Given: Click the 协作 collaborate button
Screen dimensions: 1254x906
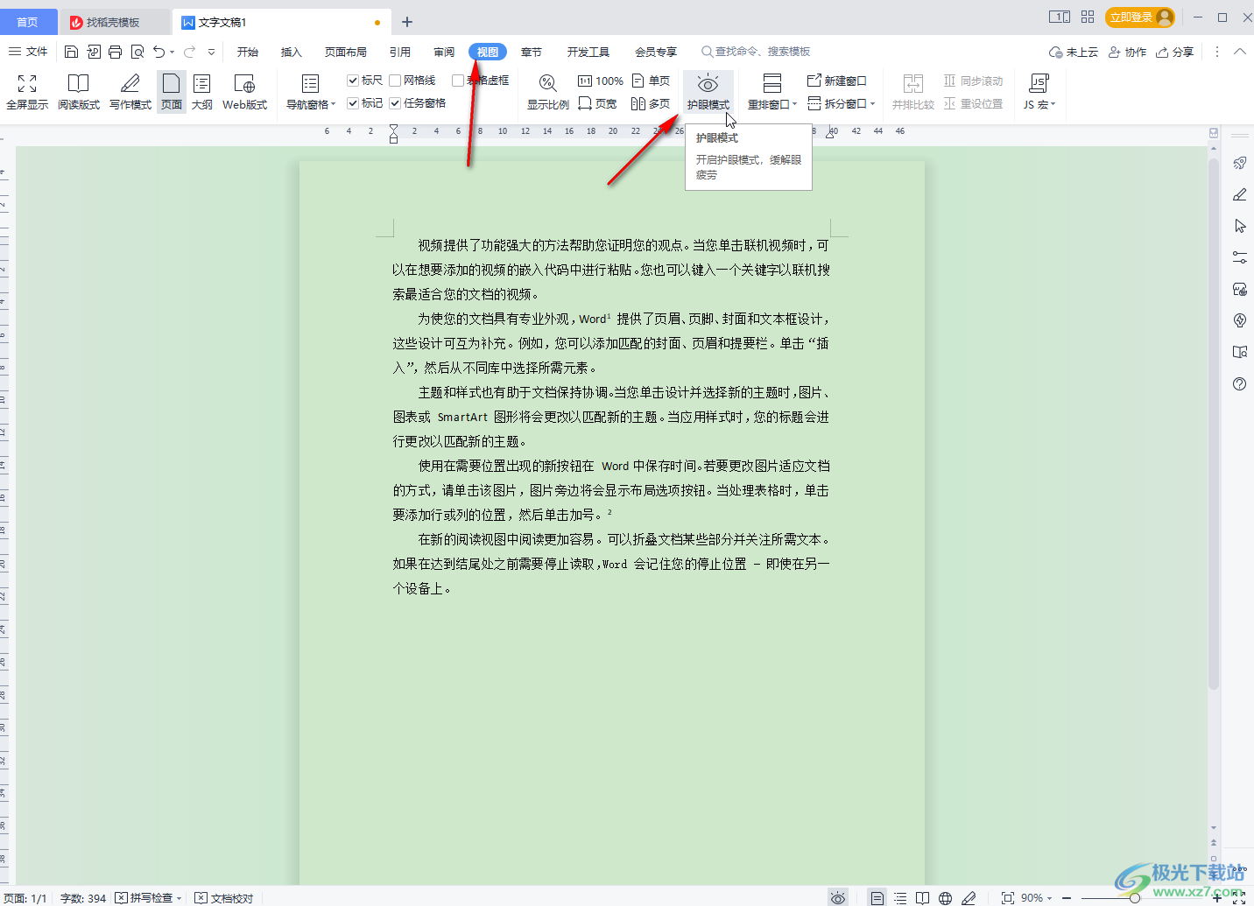Looking at the screenshot, I should tap(1128, 52).
